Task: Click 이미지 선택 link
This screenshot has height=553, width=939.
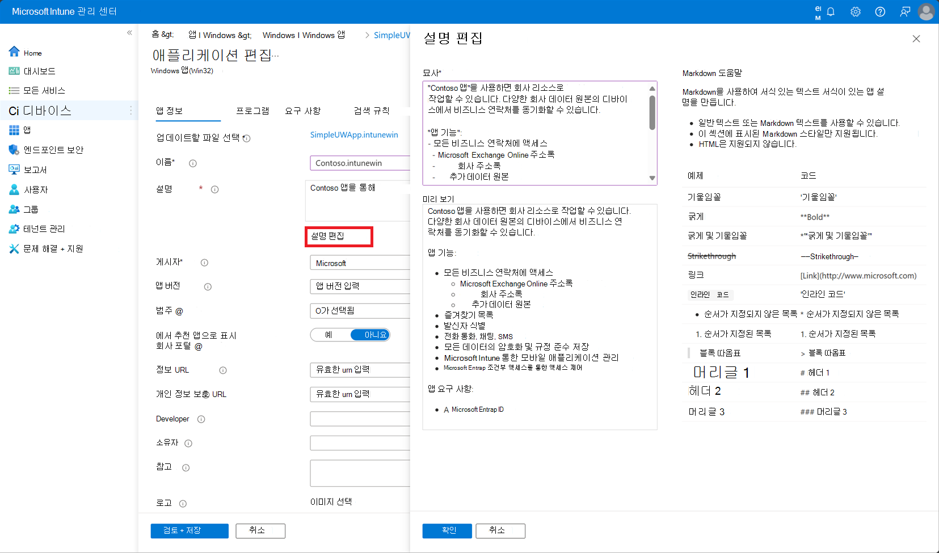Action: point(331,502)
